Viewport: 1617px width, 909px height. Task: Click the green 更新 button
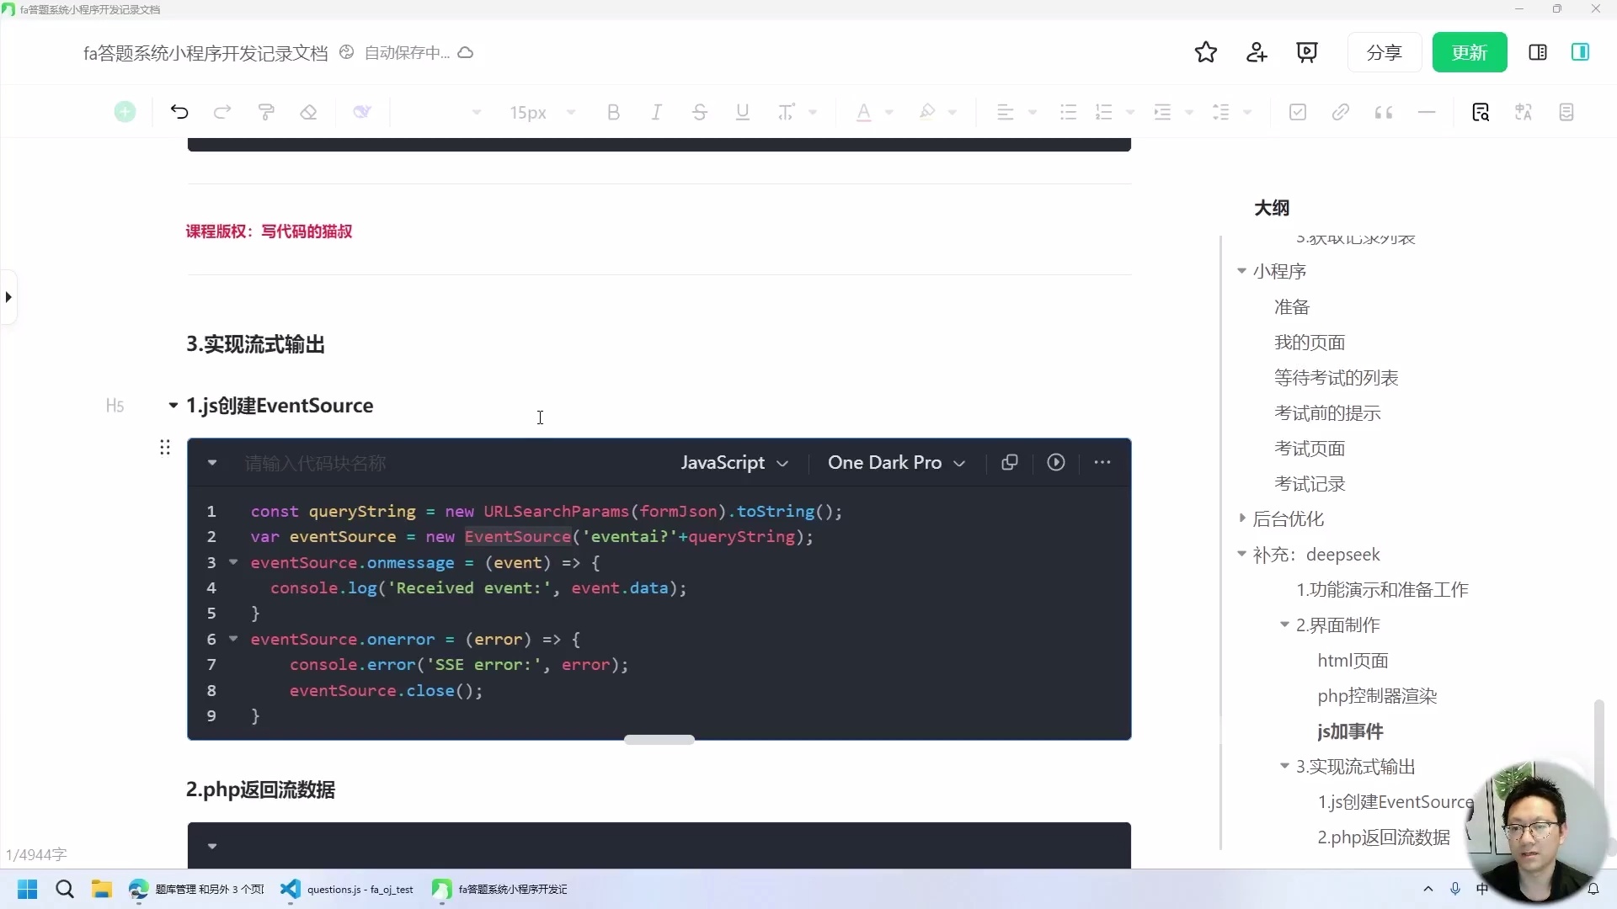tap(1470, 52)
